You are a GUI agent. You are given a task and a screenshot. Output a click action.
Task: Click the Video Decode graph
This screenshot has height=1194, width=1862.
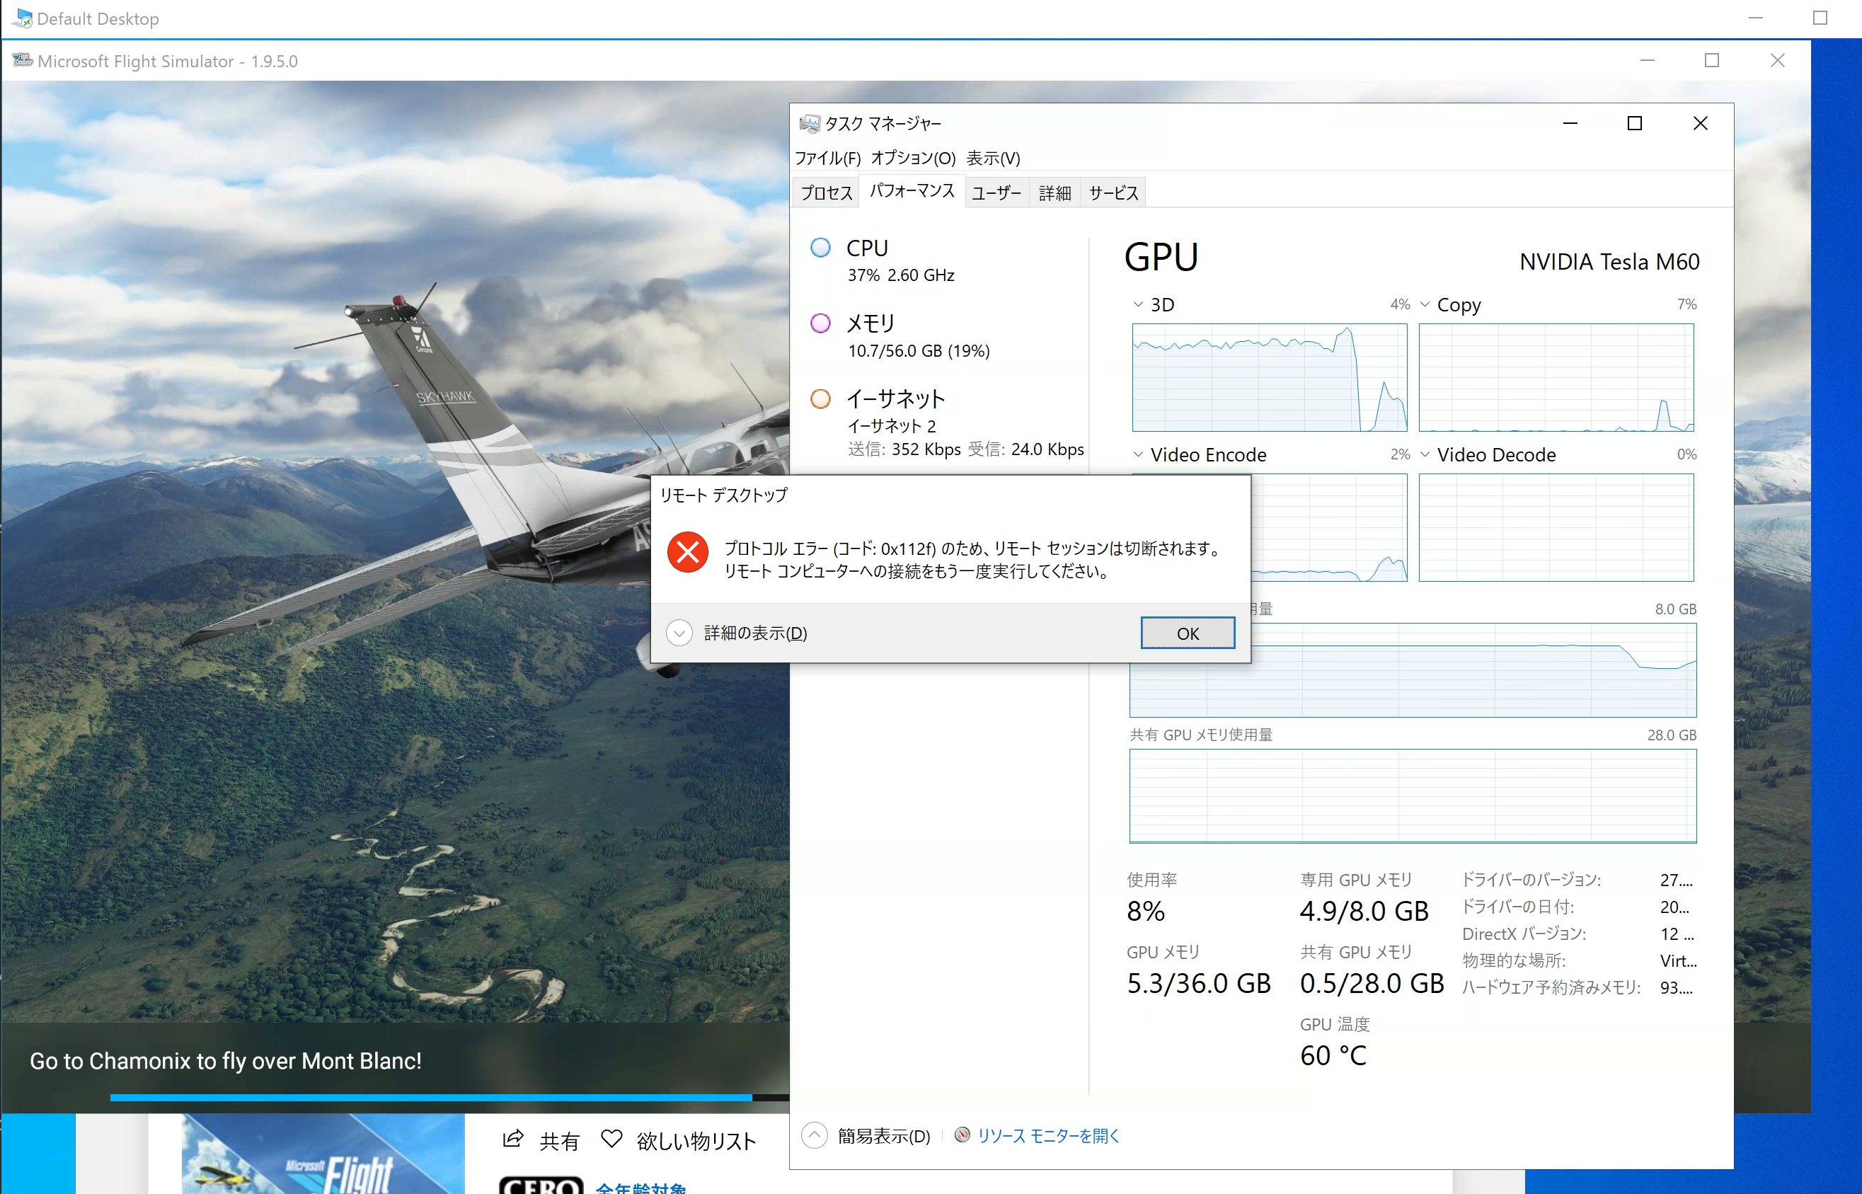1556,527
